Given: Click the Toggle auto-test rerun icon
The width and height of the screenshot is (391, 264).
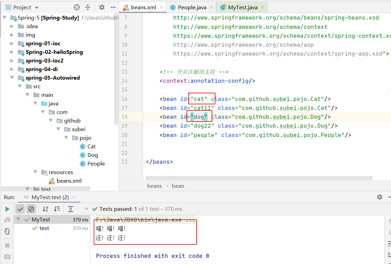Looking at the screenshot, I should pos(7,232).
